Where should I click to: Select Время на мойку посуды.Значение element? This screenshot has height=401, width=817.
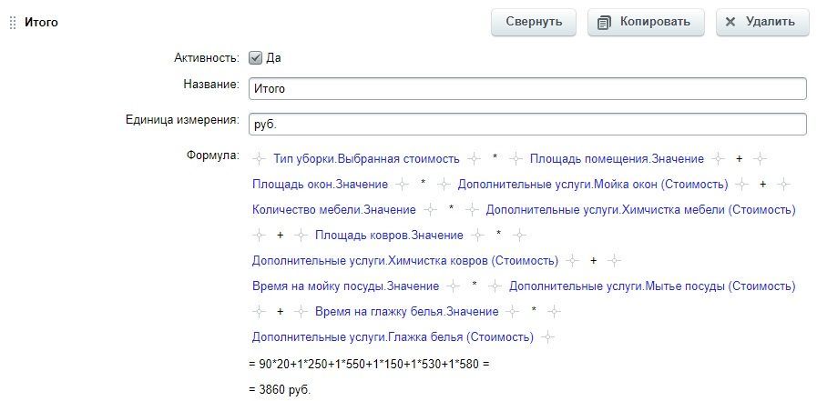(345, 286)
